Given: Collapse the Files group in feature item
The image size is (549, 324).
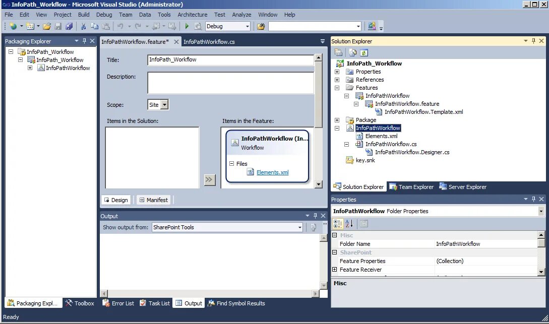Looking at the screenshot, I should (231, 163).
